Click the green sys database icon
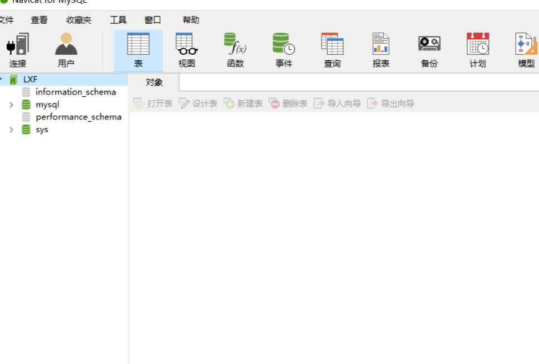This screenshot has width=539, height=364. pyautogui.click(x=26, y=129)
